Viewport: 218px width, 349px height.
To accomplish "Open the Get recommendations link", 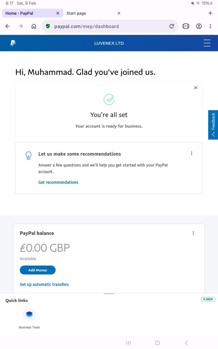I will [x=58, y=182].
